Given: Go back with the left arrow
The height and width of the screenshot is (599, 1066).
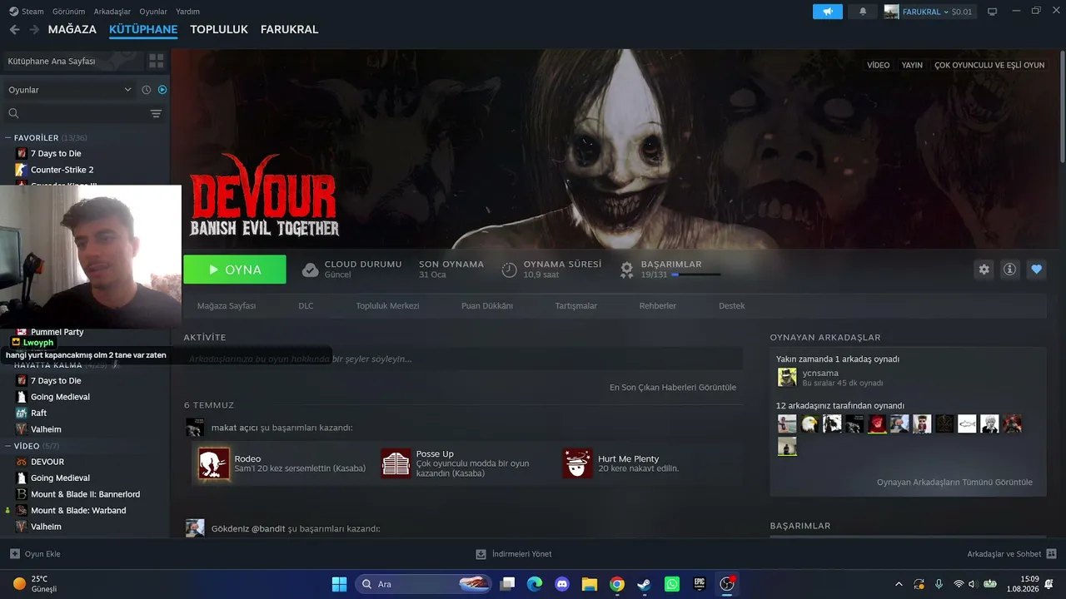Looking at the screenshot, I should point(14,29).
